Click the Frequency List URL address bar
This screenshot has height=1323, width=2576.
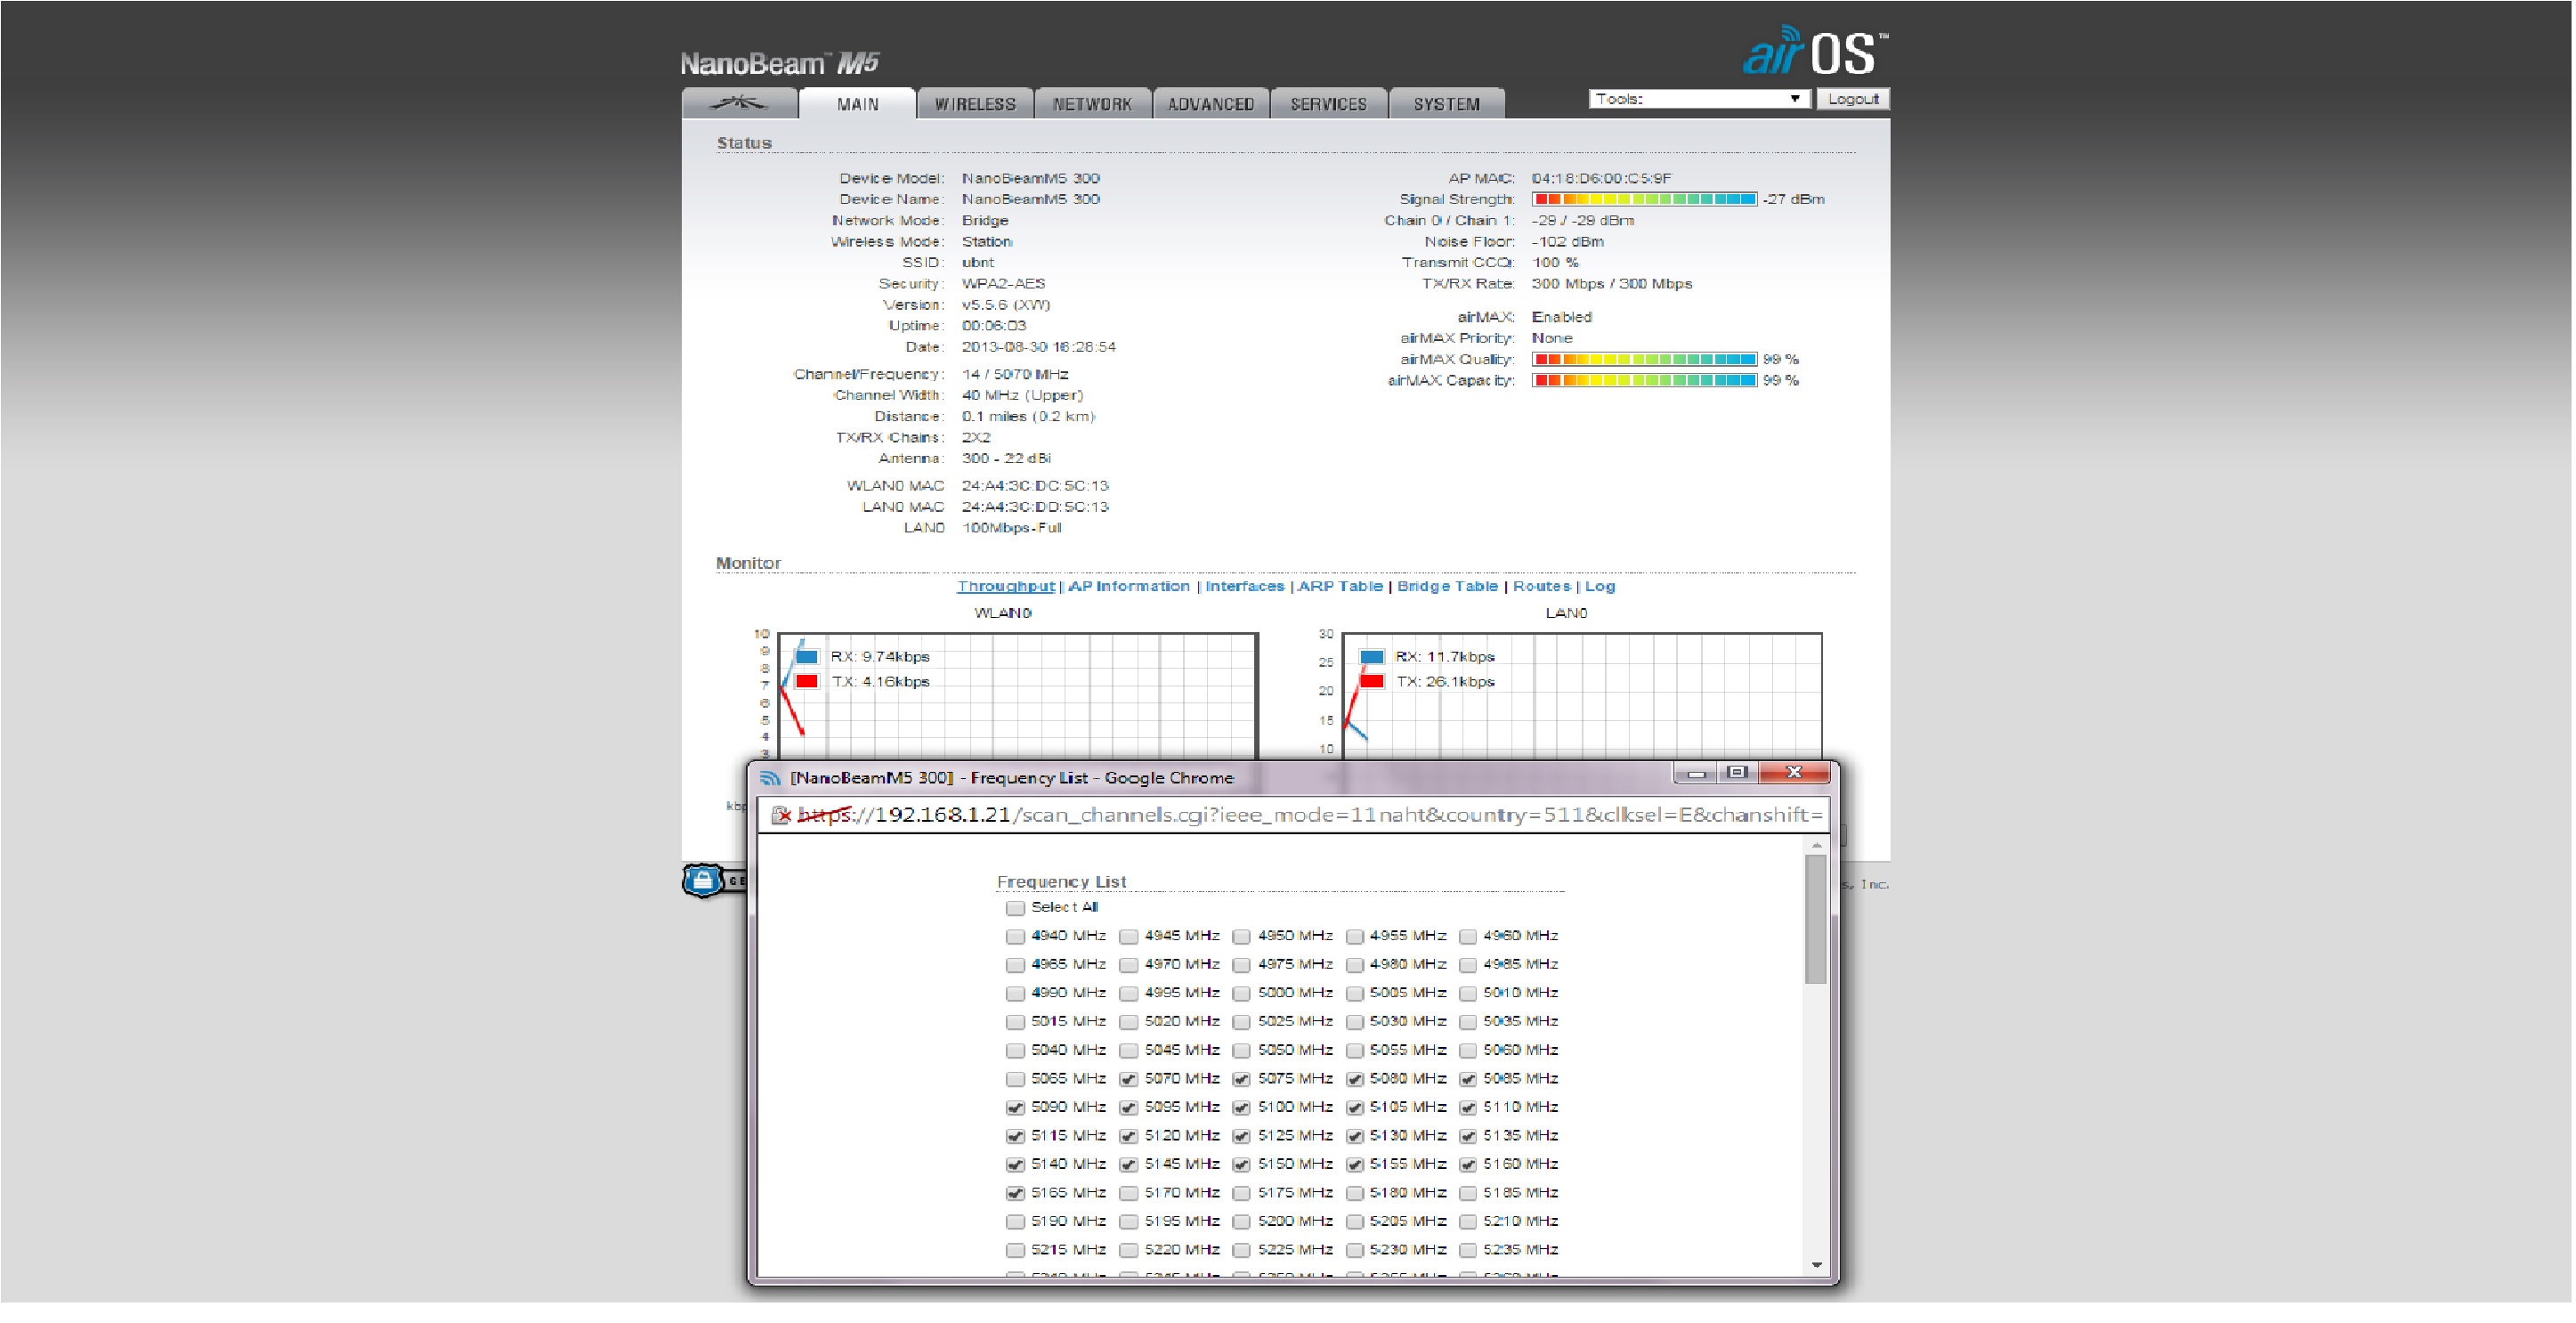click(1294, 815)
